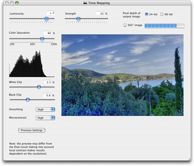Click the '100%' saturation scale label
The image size is (194, 166).
point(54,44)
